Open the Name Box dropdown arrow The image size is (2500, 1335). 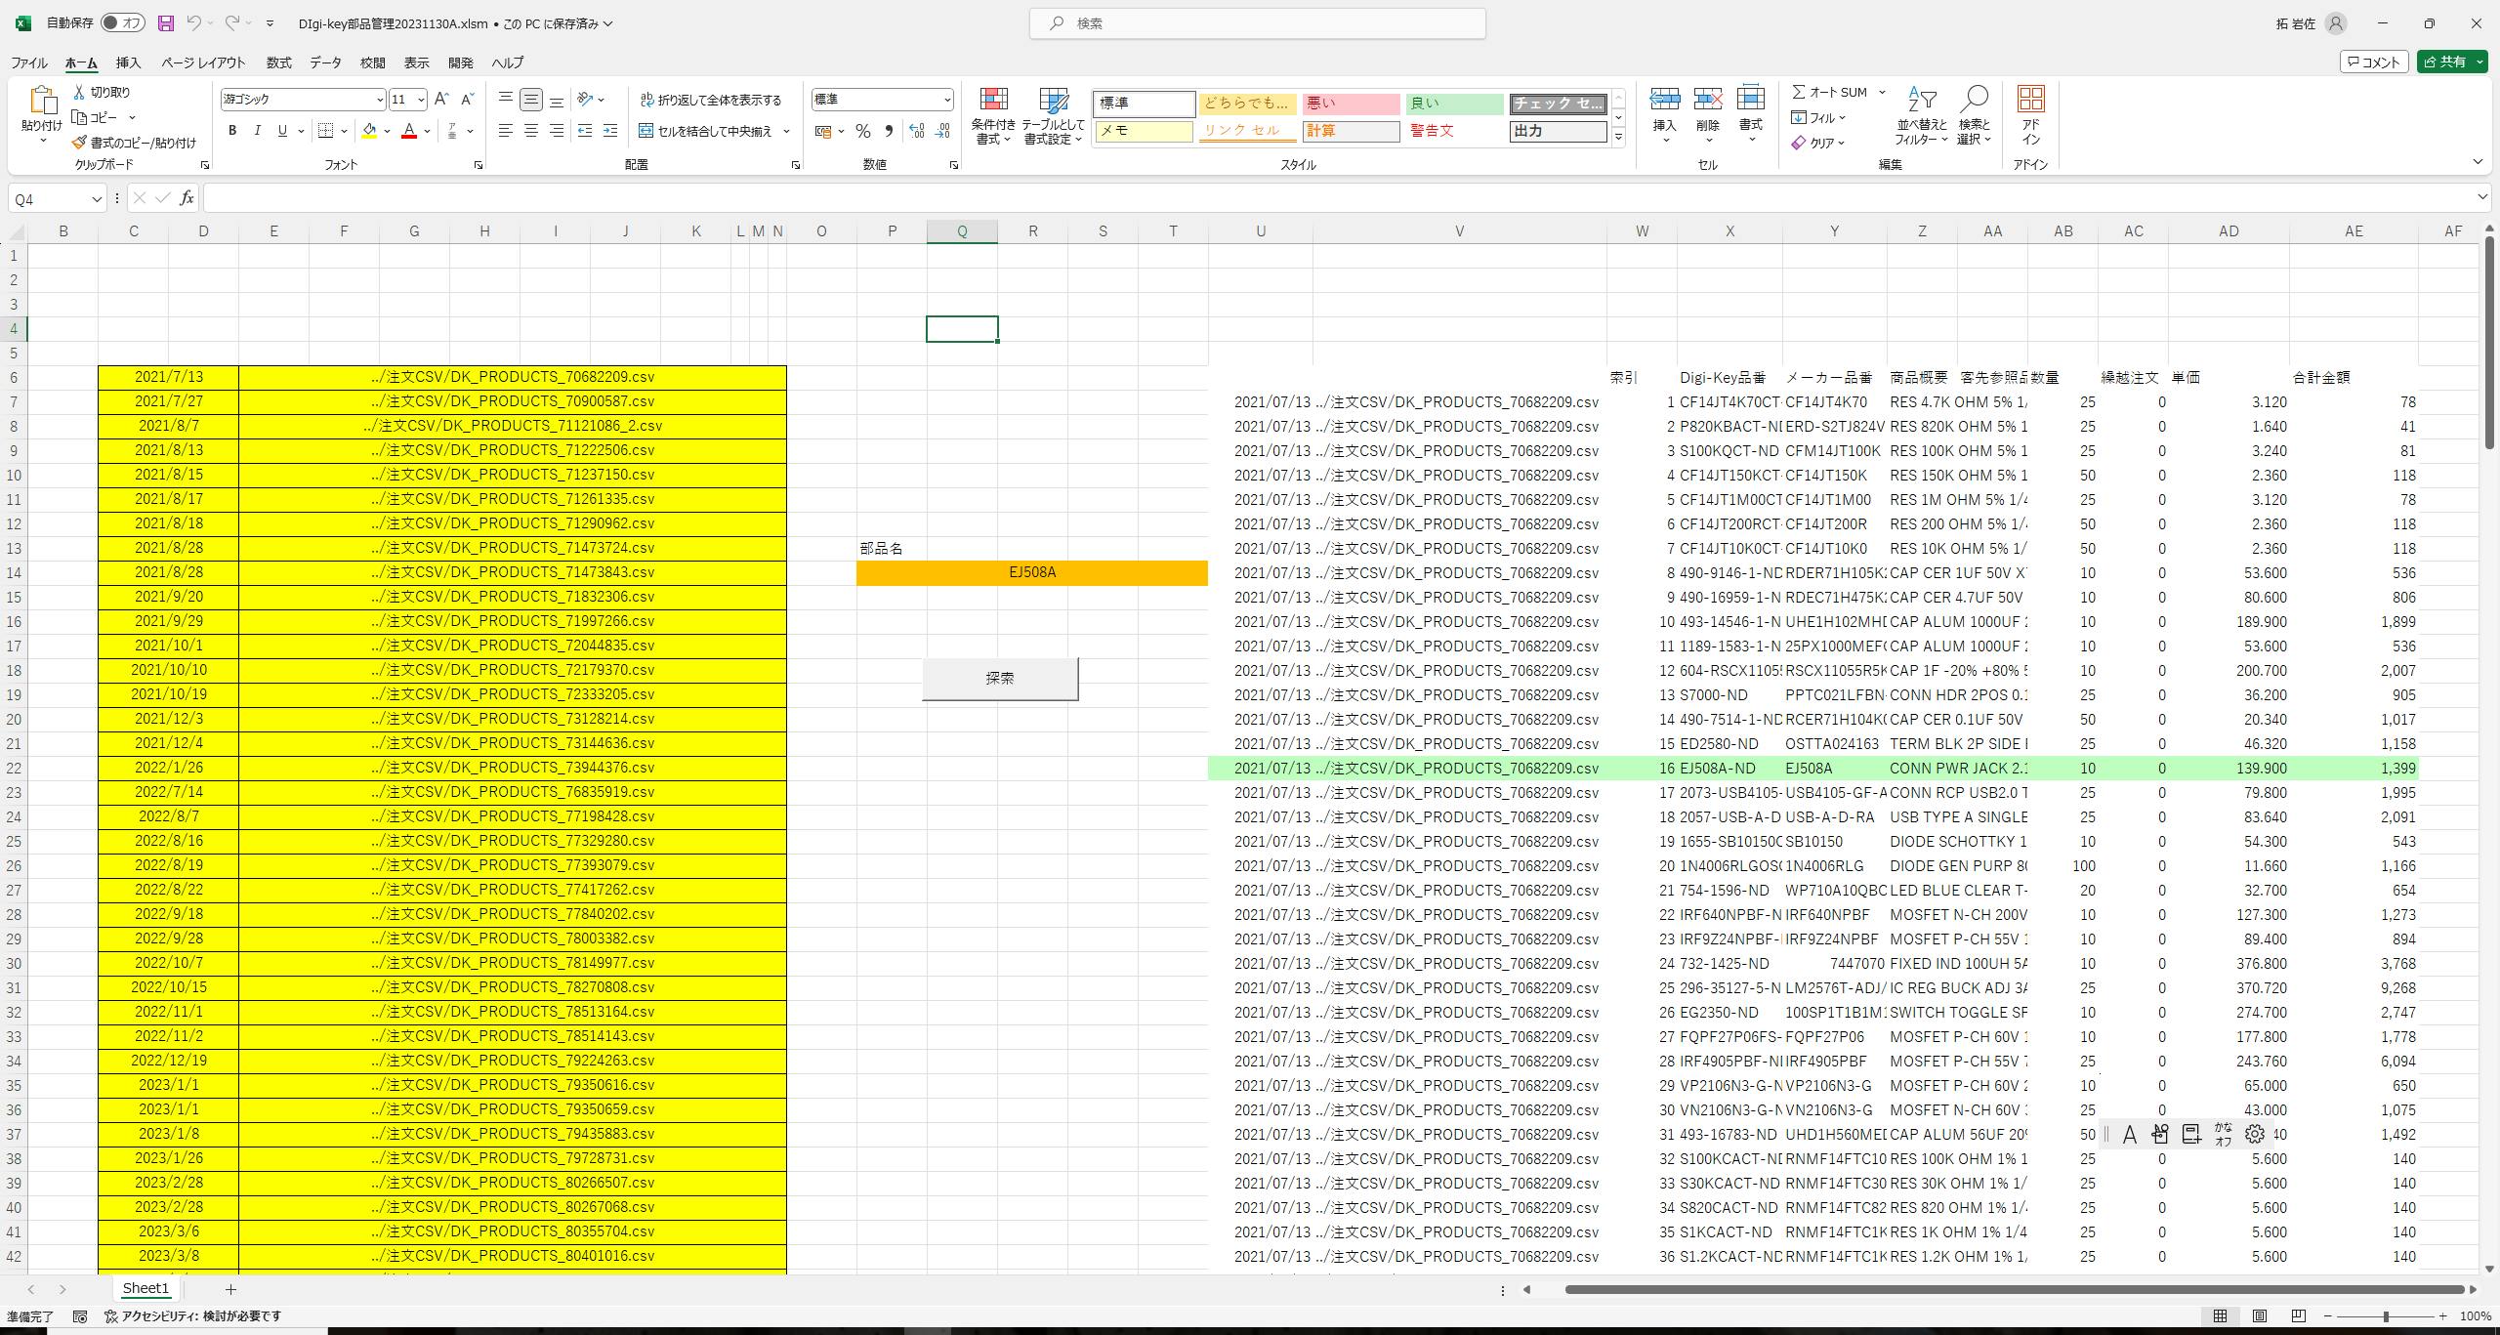[x=97, y=199]
